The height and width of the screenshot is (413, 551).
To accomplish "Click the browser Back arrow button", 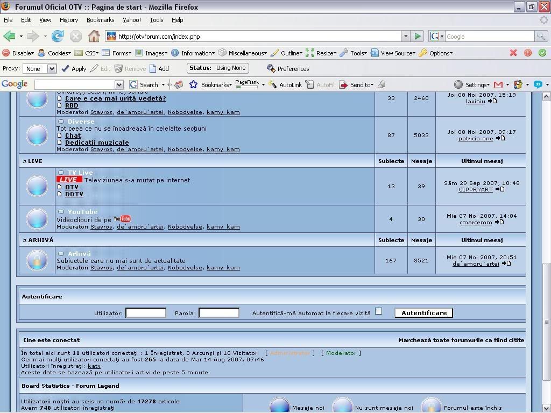I will point(9,37).
